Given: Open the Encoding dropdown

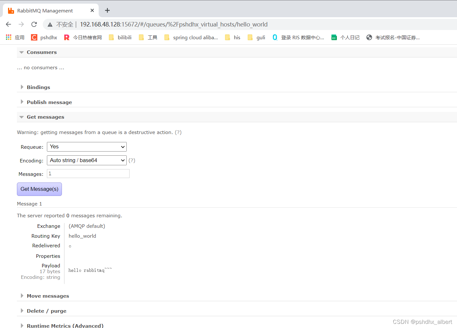Looking at the screenshot, I should tap(87, 160).
